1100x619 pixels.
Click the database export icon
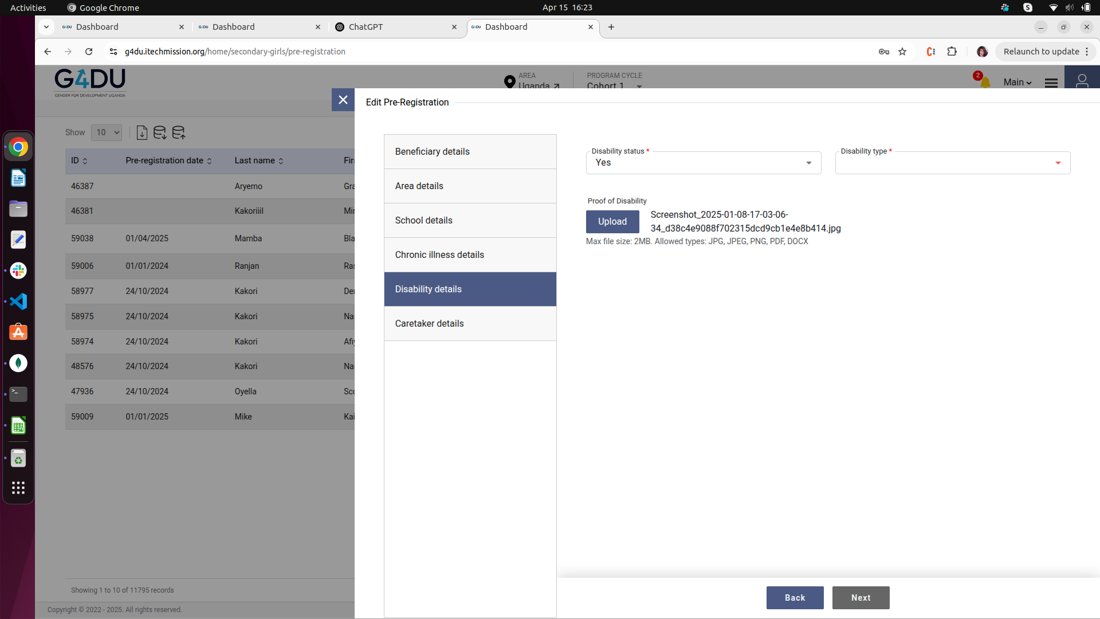tap(160, 133)
